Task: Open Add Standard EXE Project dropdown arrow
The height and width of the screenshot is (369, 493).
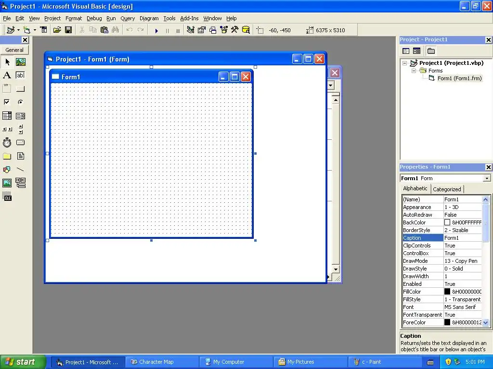Action: pos(18,30)
